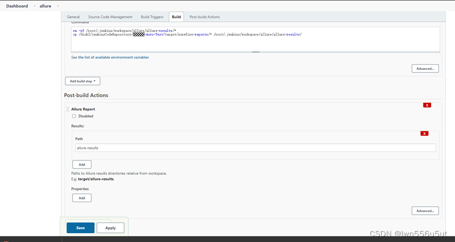
Task: Click the Post-build Actions section heading
Action: (x=86, y=95)
